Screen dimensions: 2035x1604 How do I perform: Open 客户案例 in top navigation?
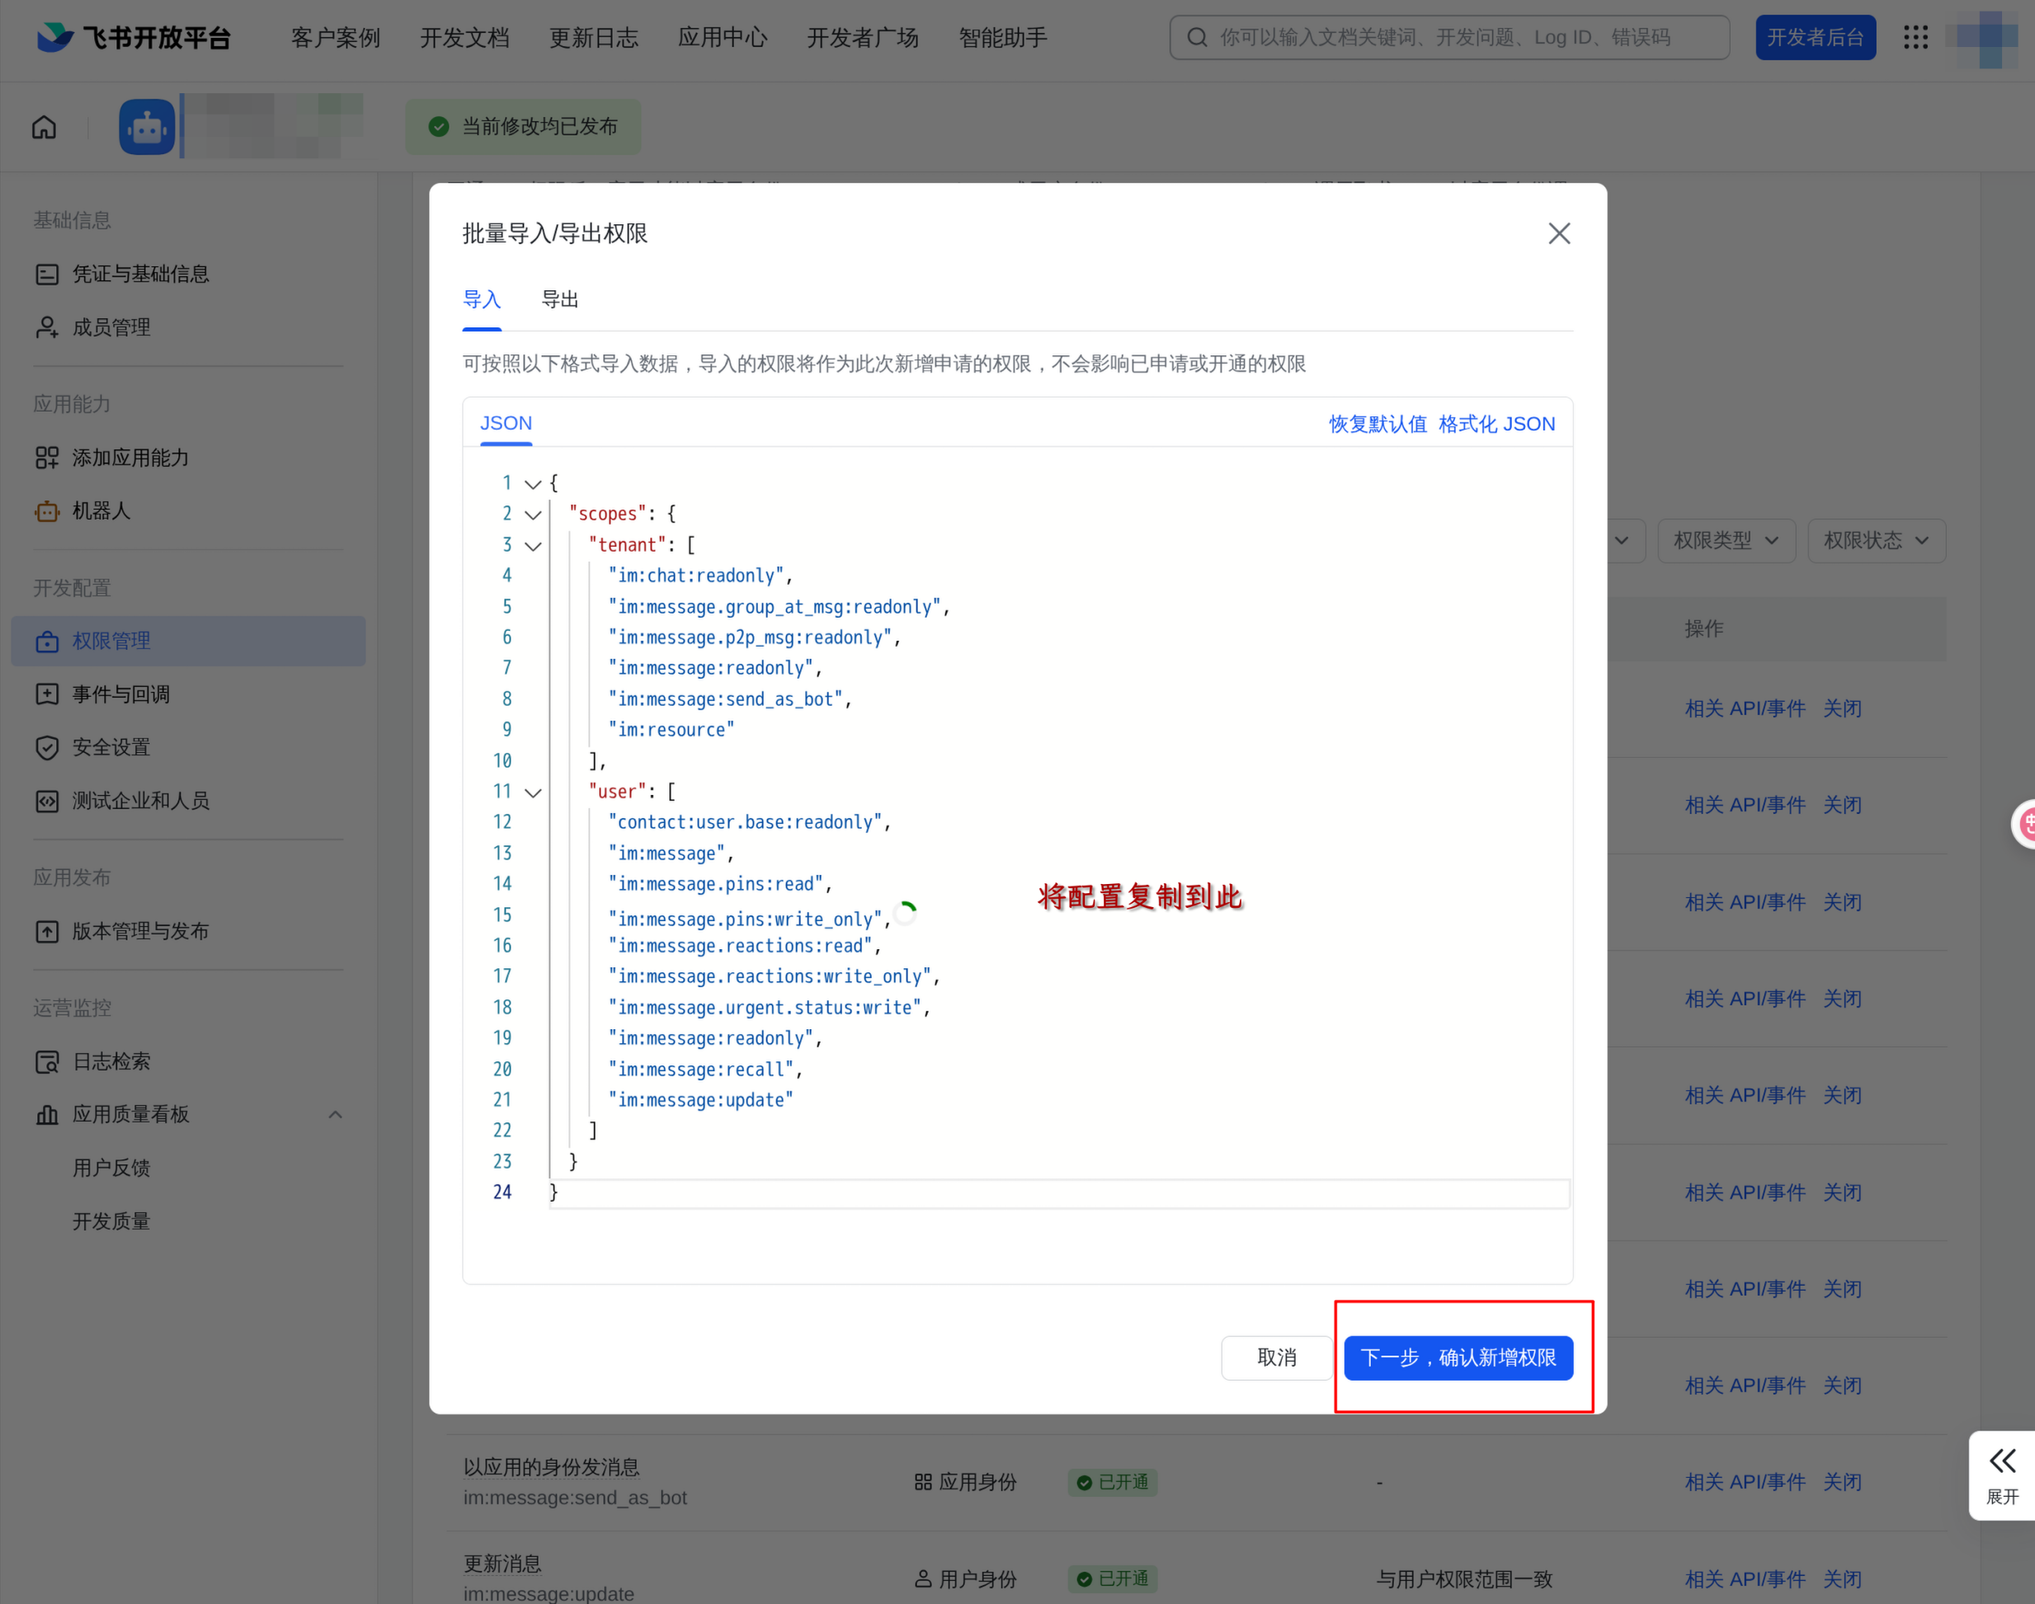[x=335, y=38]
